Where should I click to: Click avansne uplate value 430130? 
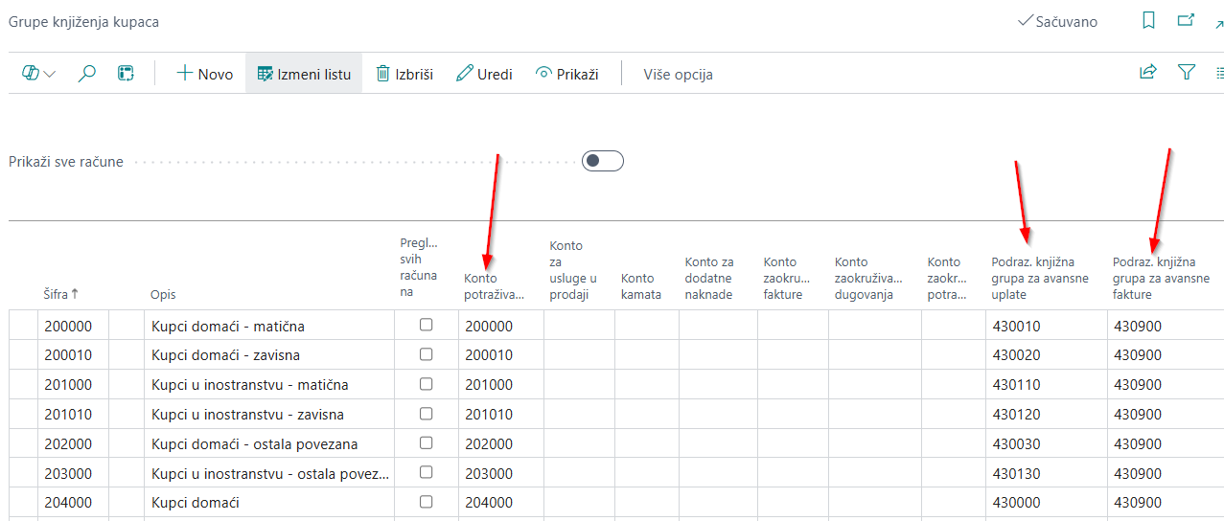[x=1047, y=473]
